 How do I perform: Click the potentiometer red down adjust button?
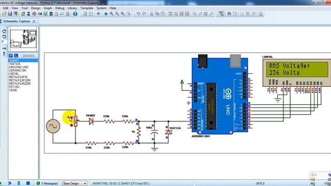click(71, 125)
